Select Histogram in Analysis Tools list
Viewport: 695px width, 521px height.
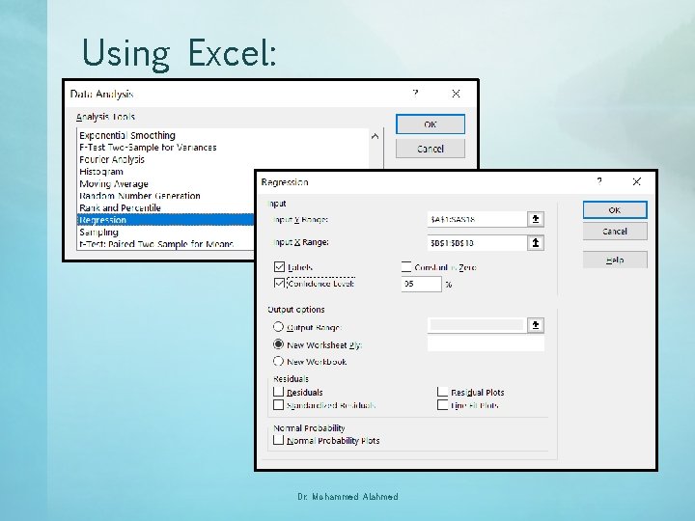point(101,172)
